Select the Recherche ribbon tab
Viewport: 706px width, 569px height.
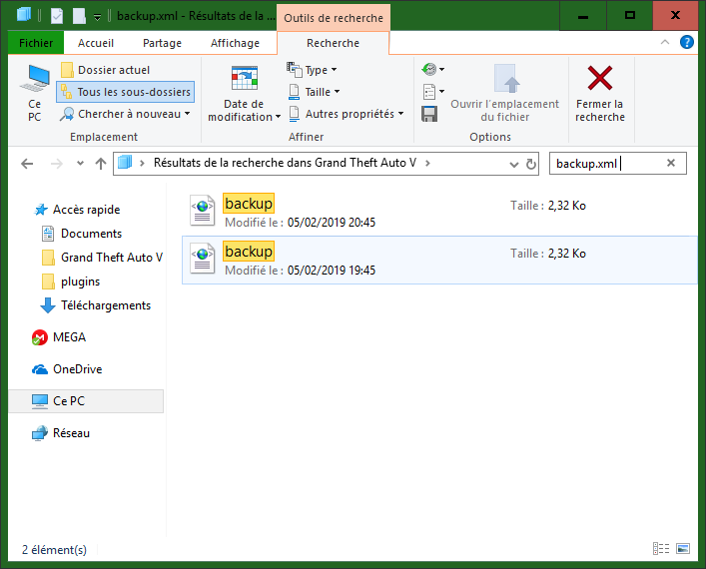pyautogui.click(x=333, y=43)
